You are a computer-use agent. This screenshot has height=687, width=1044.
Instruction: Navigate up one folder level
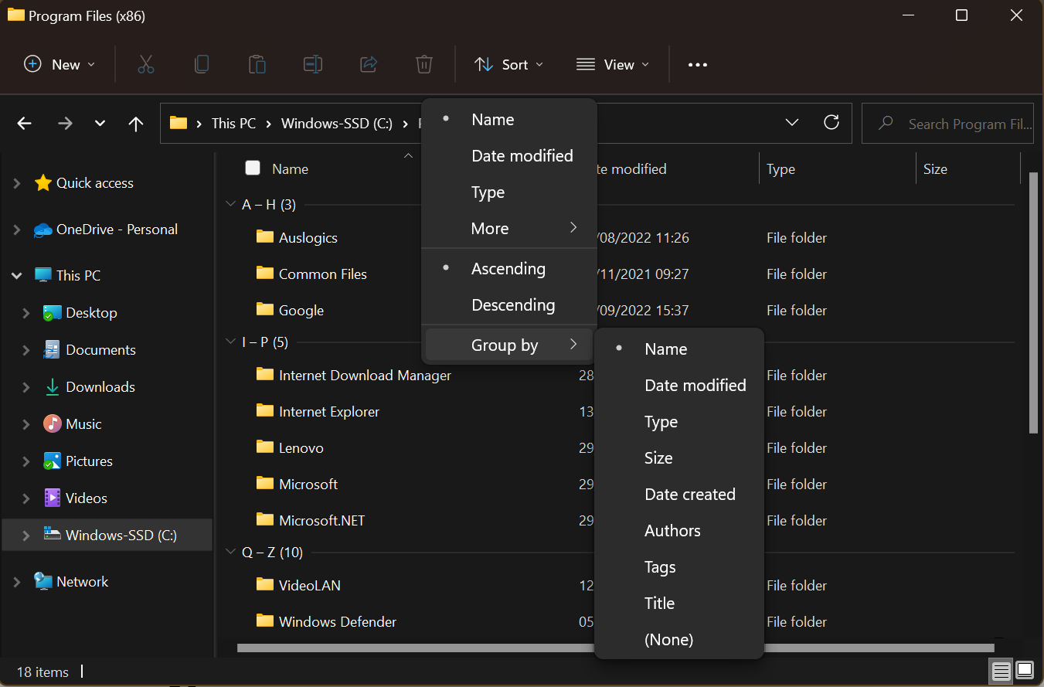pos(135,123)
